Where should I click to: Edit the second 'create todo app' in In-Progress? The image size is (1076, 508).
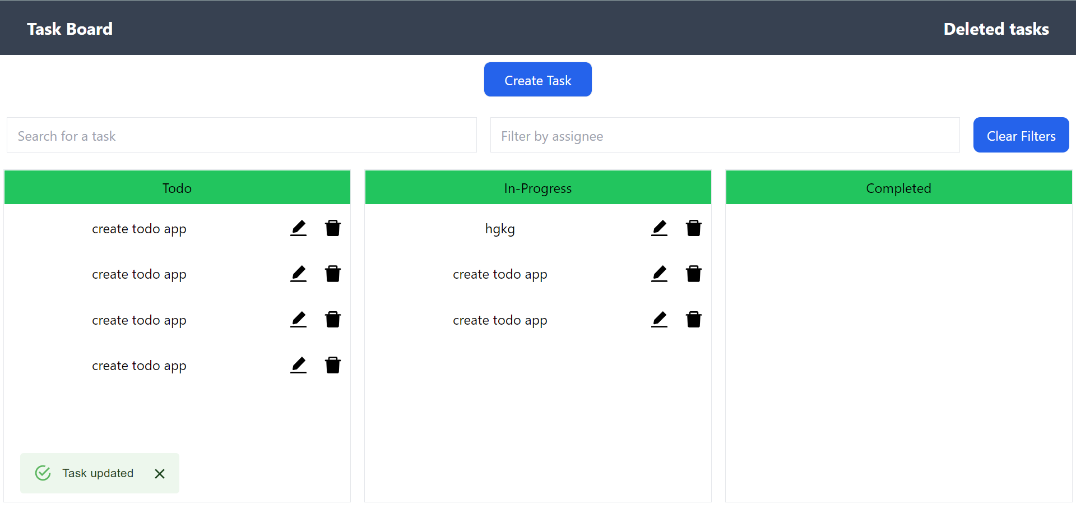(x=660, y=274)
